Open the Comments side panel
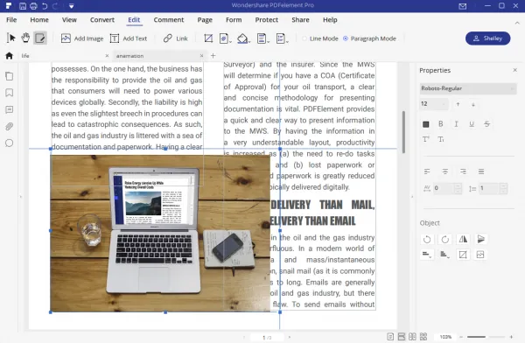The height and width of the screenshot is (343, 525). [10, 109]
